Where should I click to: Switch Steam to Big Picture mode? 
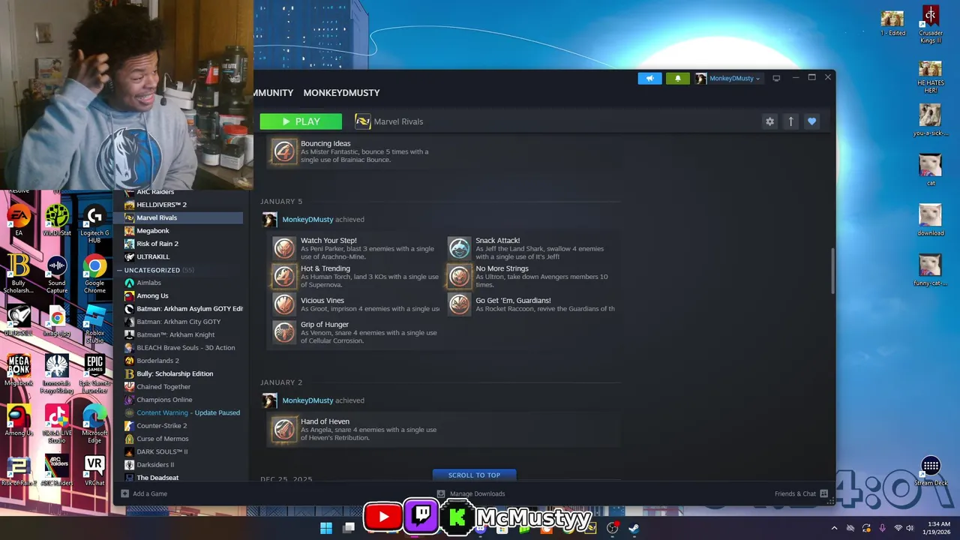[776, 78]
